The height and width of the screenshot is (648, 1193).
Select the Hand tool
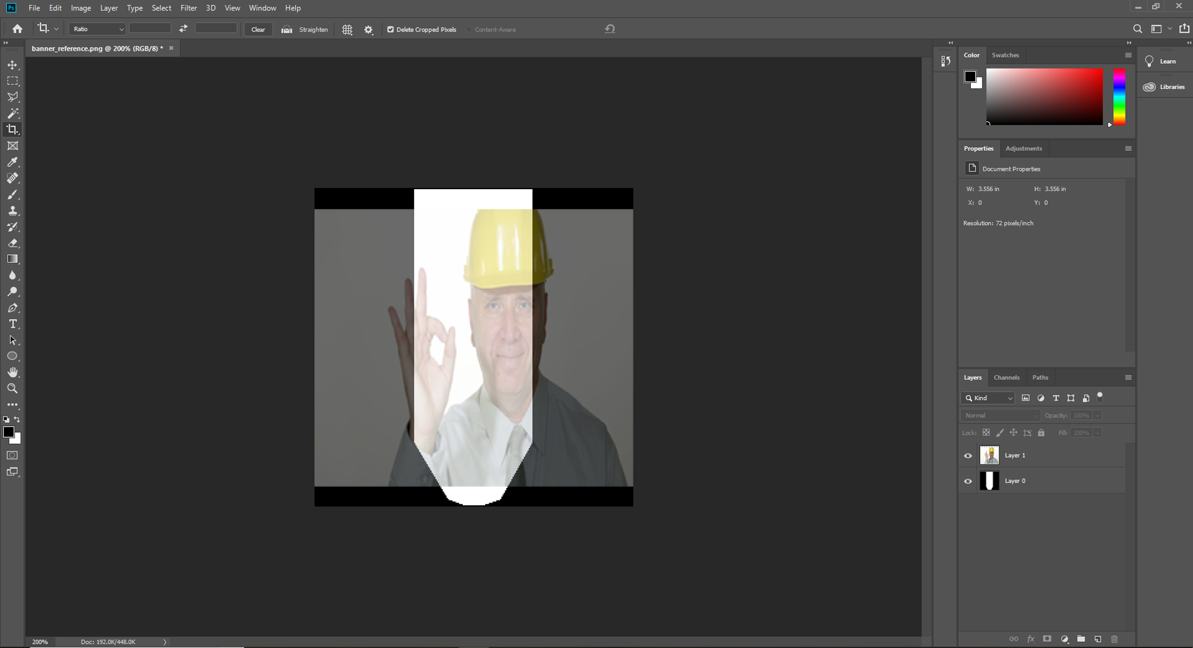point(12,372)
